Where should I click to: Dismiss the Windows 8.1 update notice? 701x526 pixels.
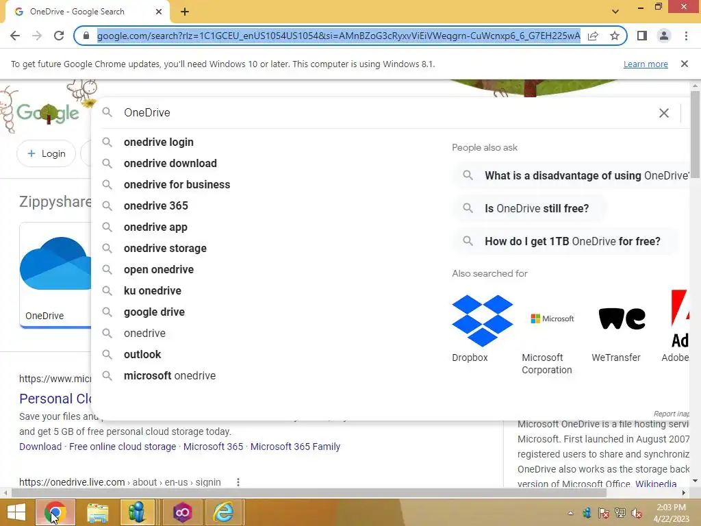(684, 64)
